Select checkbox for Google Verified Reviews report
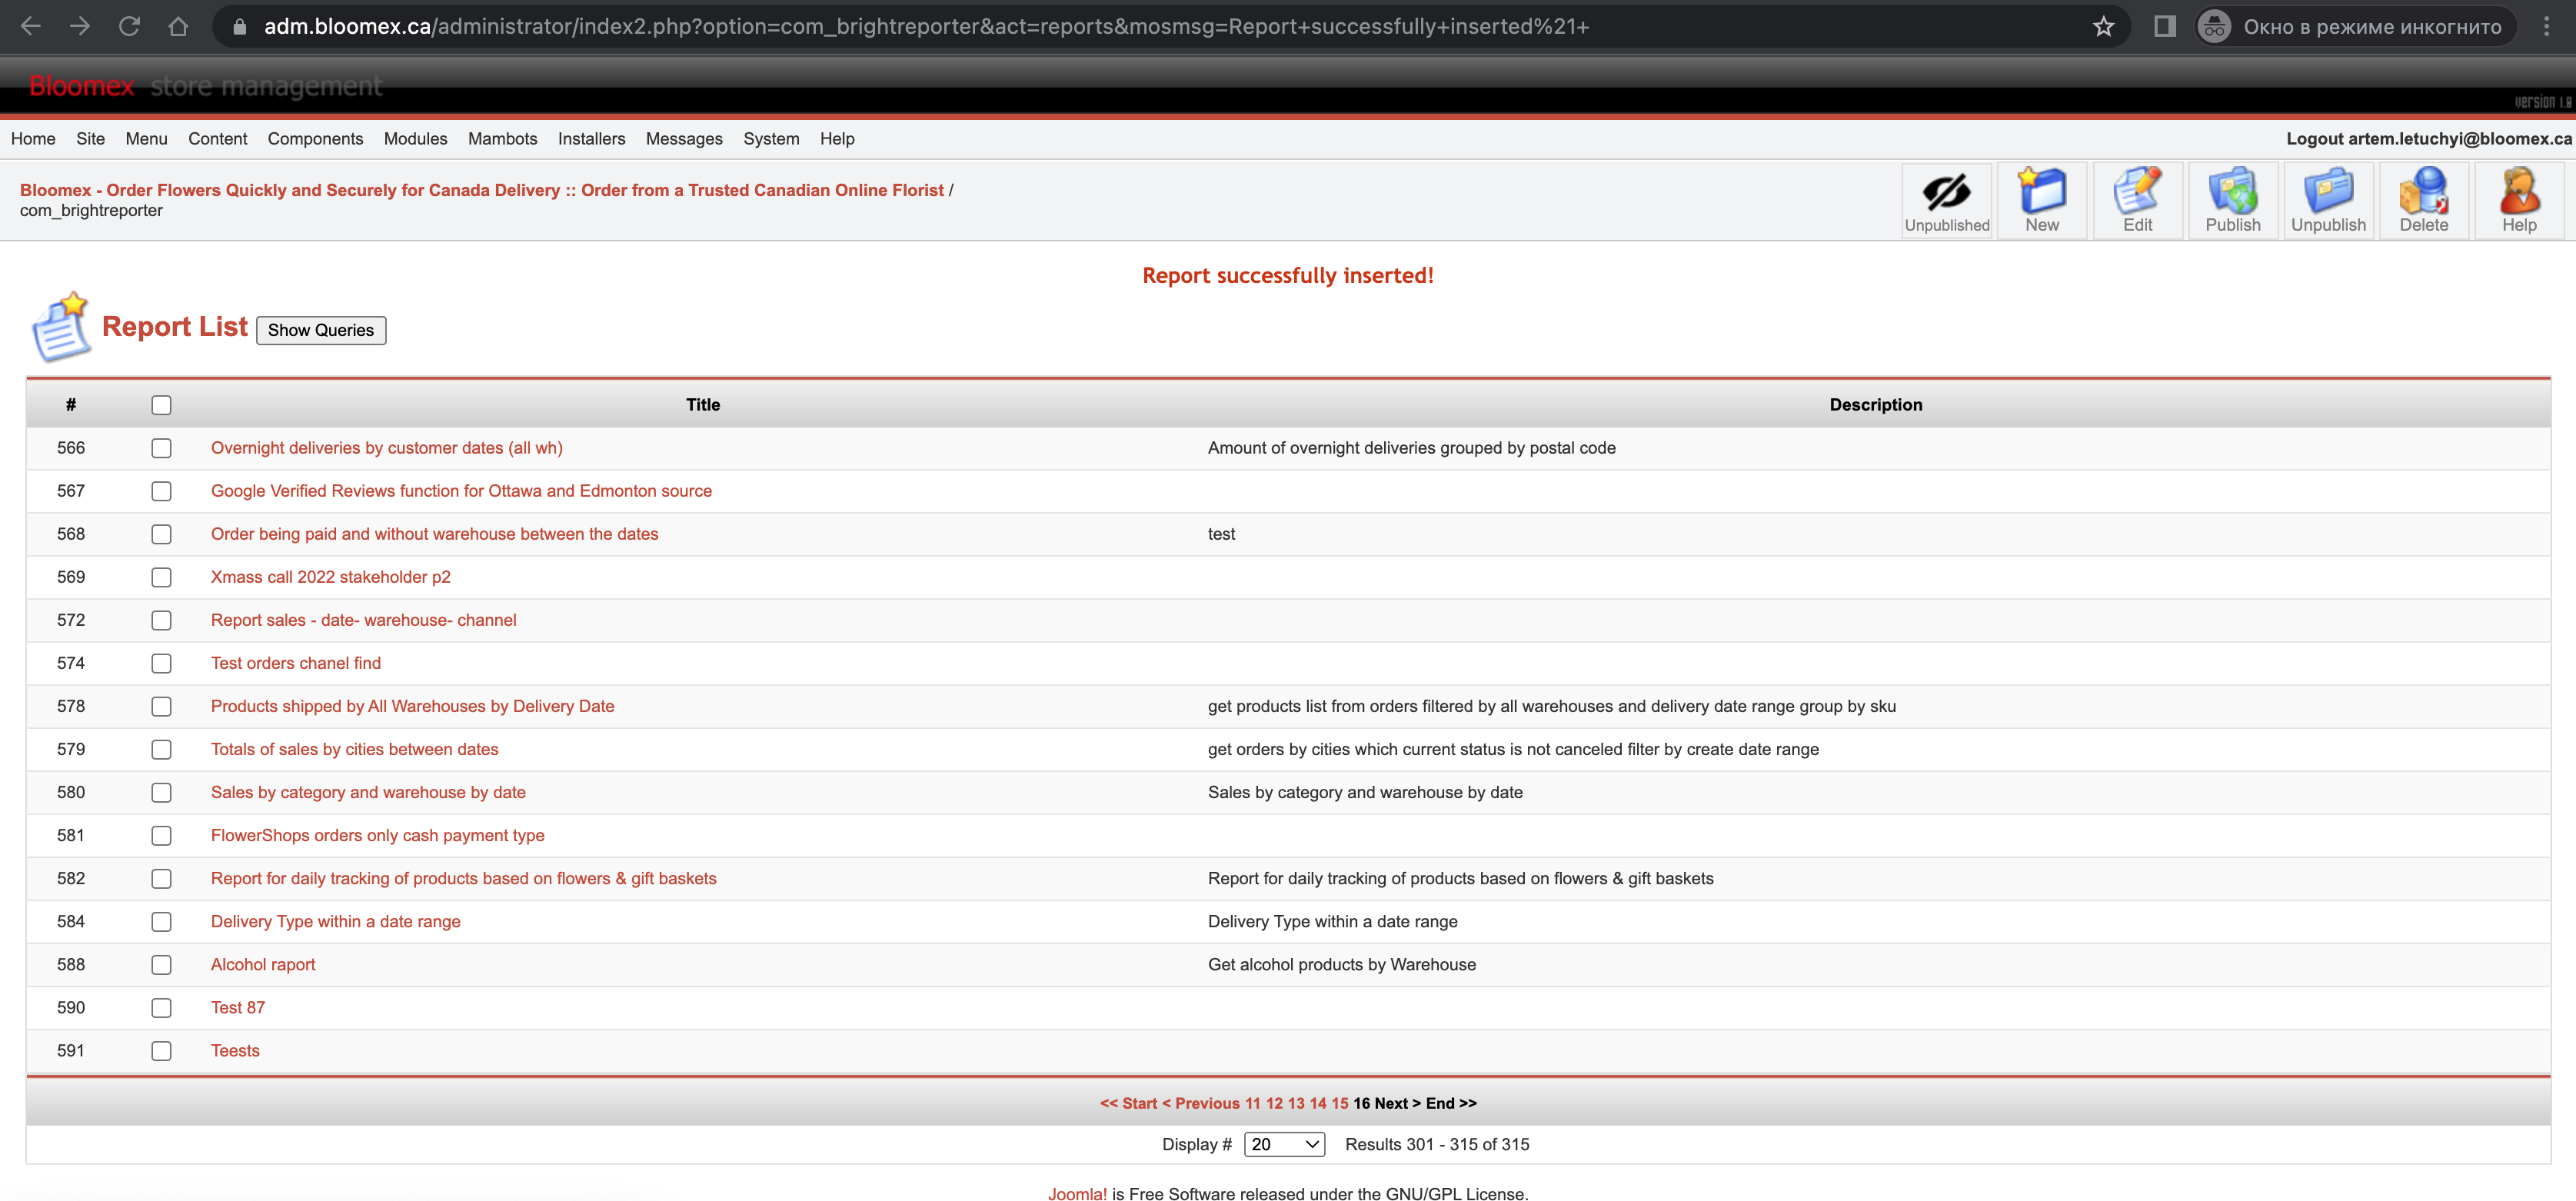This screenshot has height=1201, width=2576. pyautogui.click(x=161, y=491)
